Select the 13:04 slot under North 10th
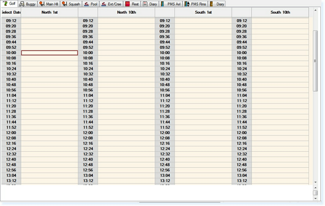Screen dimensions: 325x206 tap(127, 175)
